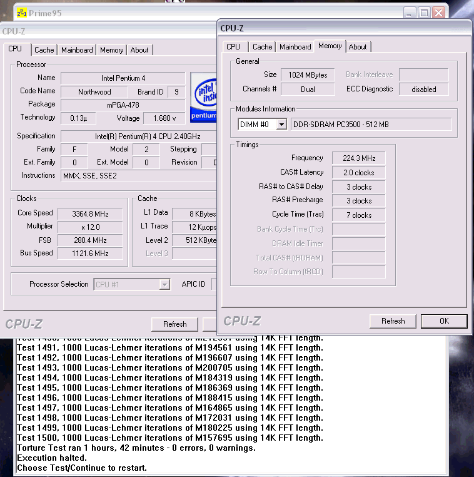Open Mainboard tab in front CPU-Z window
Image resolution: width=474 pixels, height=477 pixels.
click(295, 47)
